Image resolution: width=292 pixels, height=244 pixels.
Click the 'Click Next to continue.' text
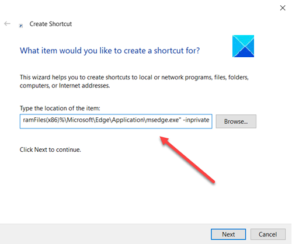click(x=50, y=149)
